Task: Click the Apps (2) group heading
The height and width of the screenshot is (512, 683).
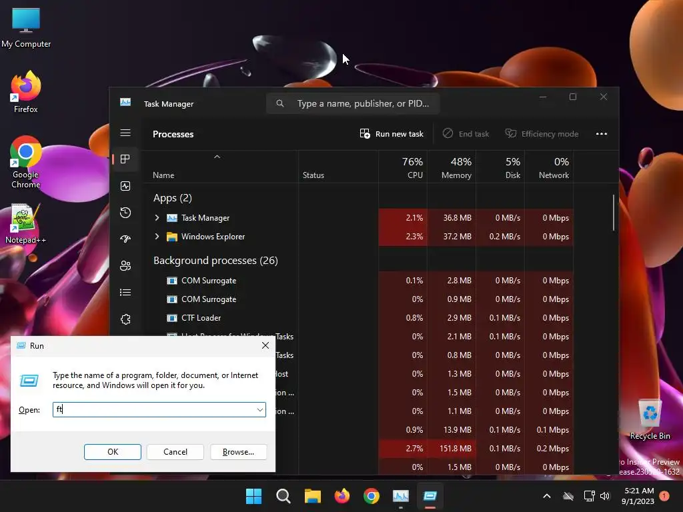Action: pyautogui.click(x=173, y=198)
